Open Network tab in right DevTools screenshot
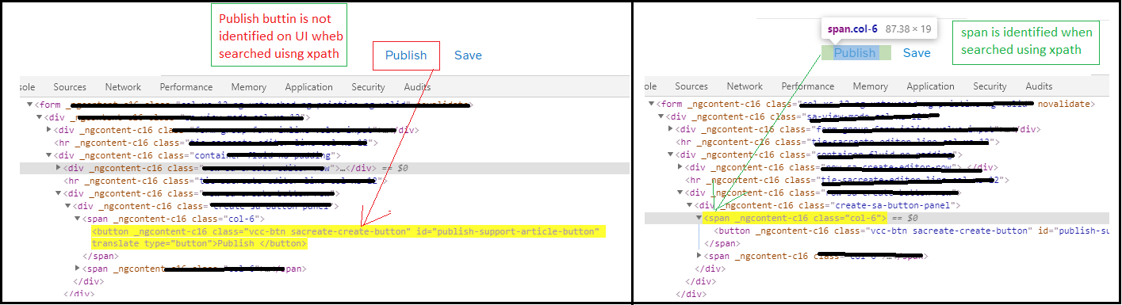This screenshot has height=305, width=1122. tap(745, 86)
